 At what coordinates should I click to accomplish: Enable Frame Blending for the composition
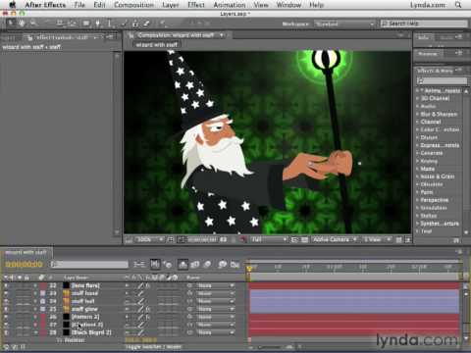pyautogui.click(x=195, y=264)
